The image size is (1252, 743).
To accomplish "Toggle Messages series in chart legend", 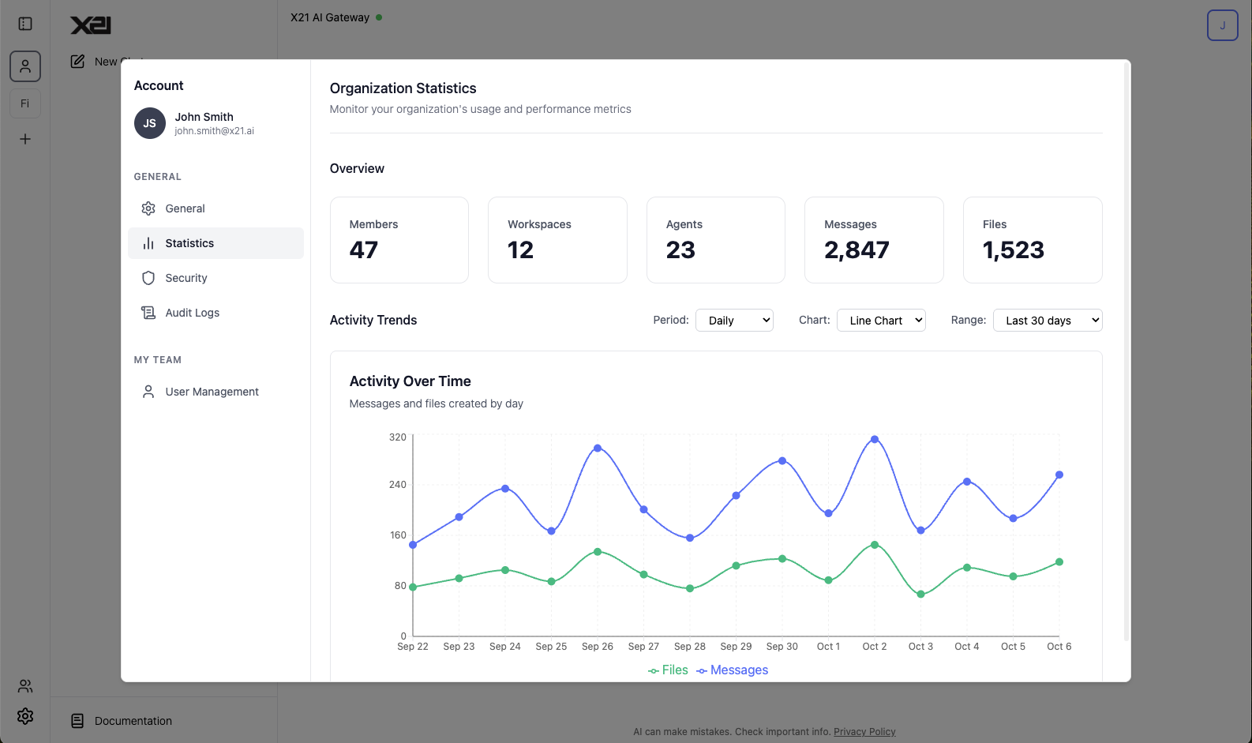I will point(732,670).
